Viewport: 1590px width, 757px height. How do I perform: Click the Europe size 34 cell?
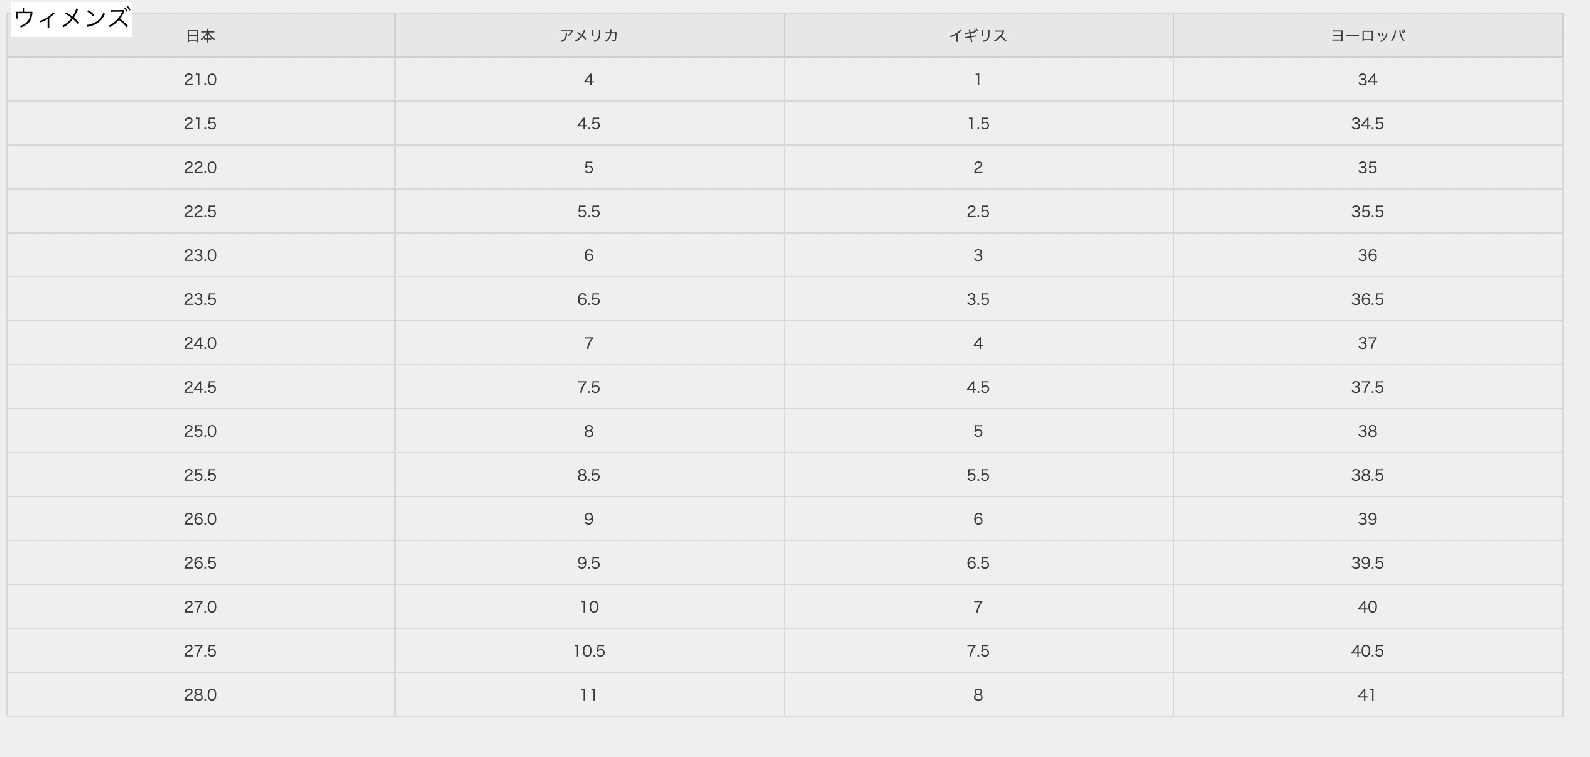coord(1368,80)
